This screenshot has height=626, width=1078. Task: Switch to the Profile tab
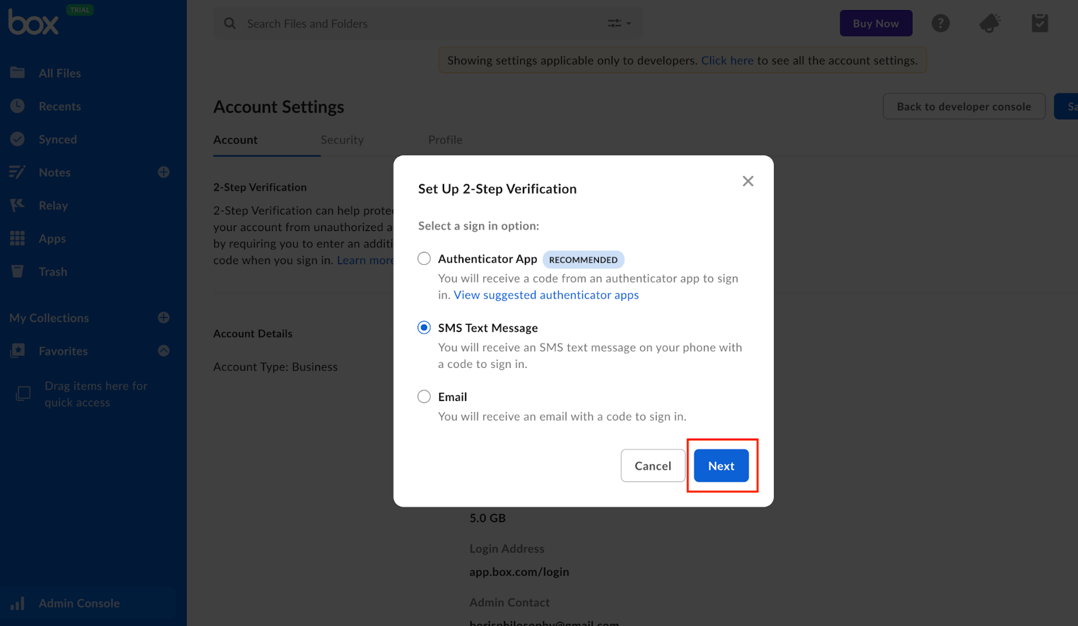click(445, 140)
